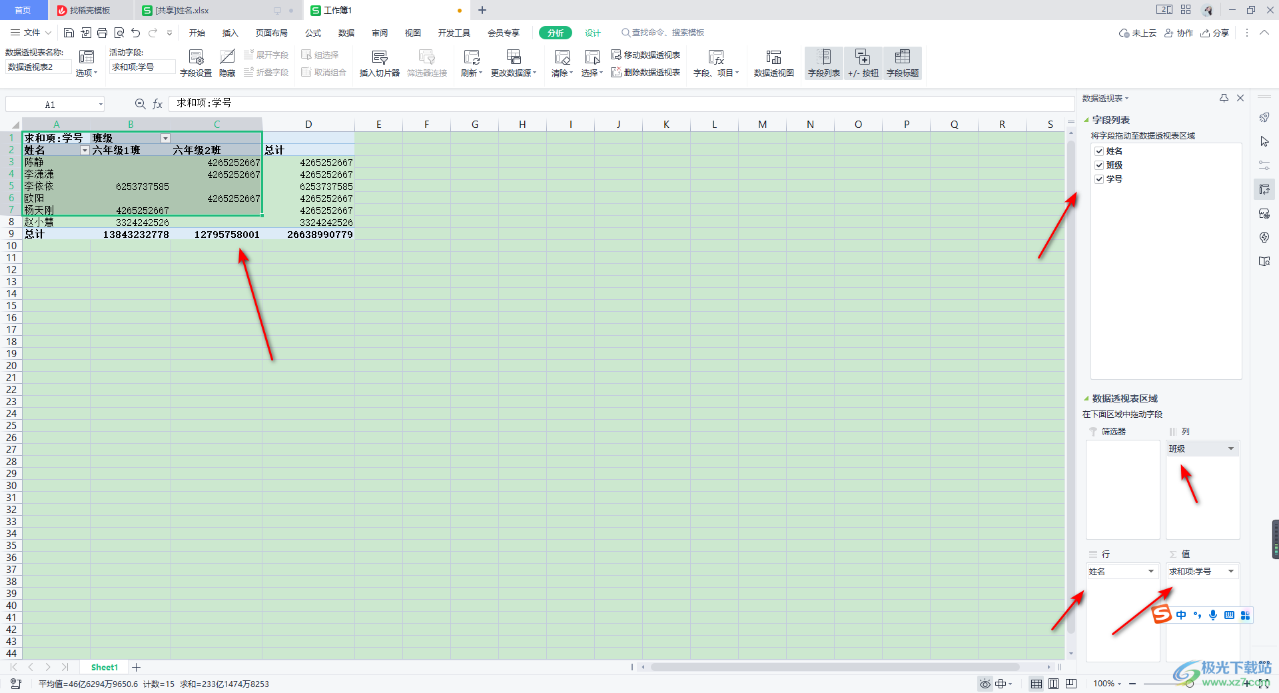Click the 查找命令 search box
The width and height of the screenshot is (1279, 693).
[x=663, y=33]
